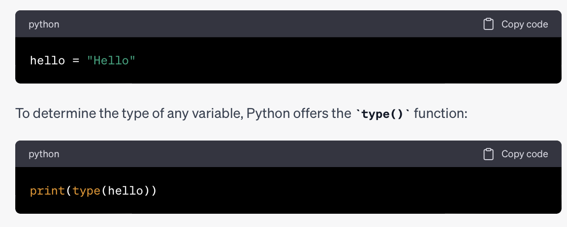Click the green "Hello" string literal
The width and height of the screenshot is (567, 227).
[111, 60]
